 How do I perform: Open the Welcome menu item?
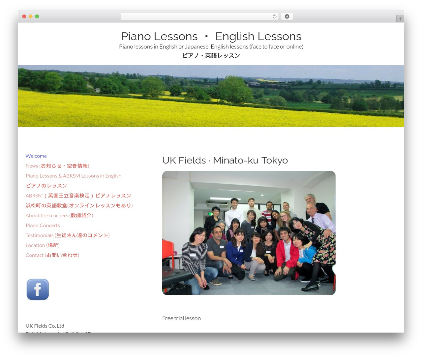tap(36, 156)
